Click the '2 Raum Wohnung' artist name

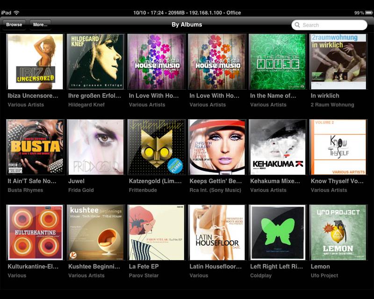click(x=332, y=105)
